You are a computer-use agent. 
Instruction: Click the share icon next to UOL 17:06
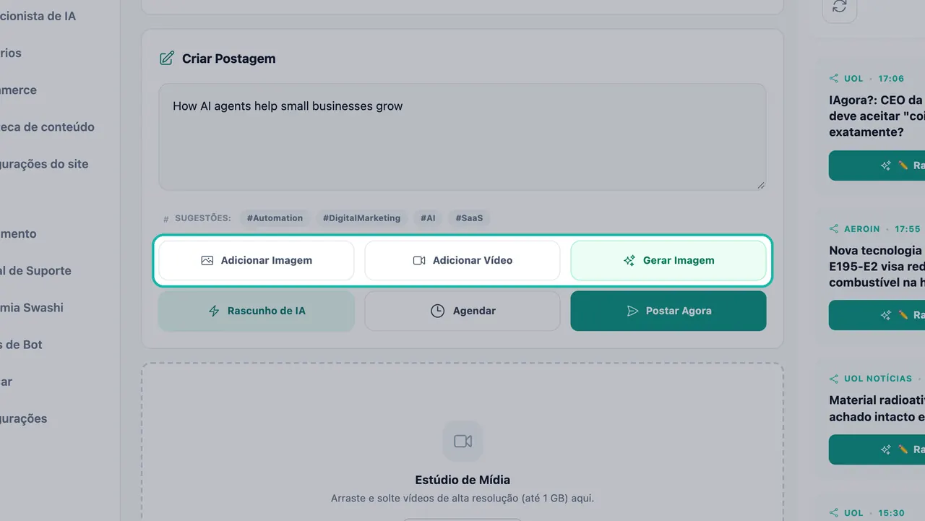[834, 79]
